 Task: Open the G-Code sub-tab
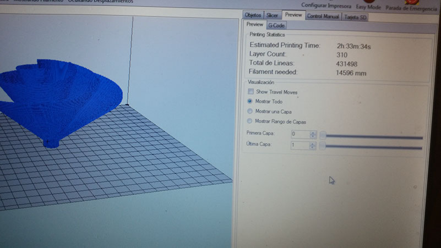(x=276, y=25)
